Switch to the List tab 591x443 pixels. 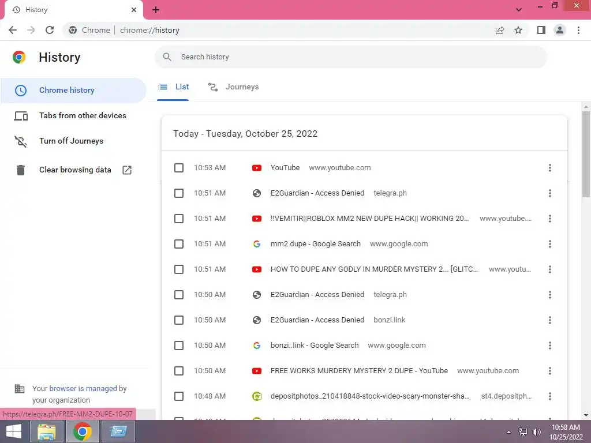(x=173, y=87)
